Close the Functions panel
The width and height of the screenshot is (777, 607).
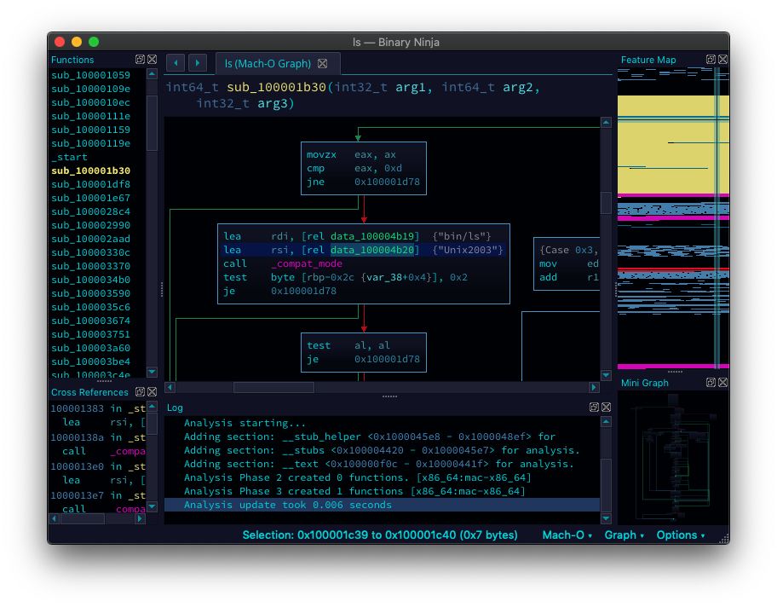(x=152, y=60)
